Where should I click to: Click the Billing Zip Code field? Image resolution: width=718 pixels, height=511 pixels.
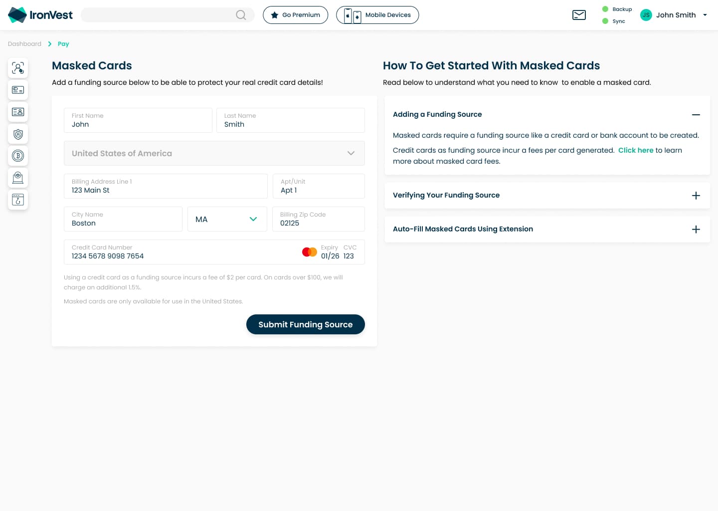[319, 219]
